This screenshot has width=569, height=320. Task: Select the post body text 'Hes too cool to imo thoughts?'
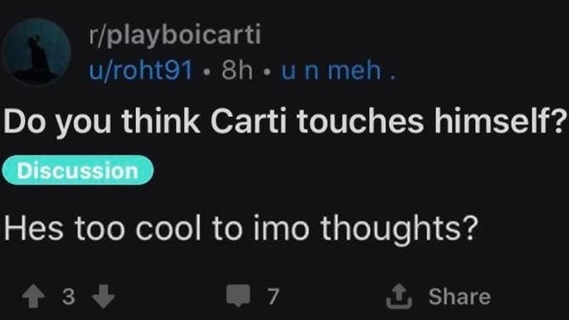[x=241, y=228]
